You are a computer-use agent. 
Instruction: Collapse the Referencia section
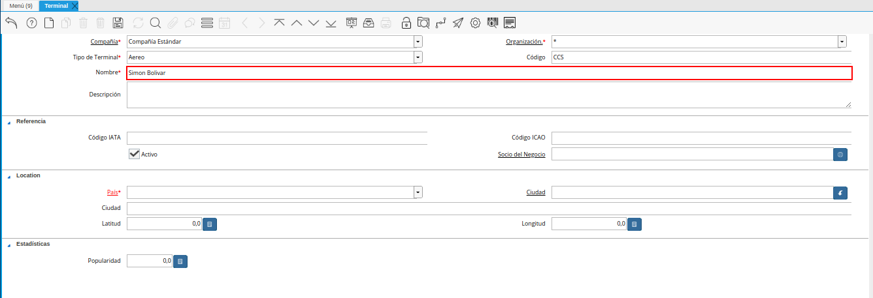click(9, 122)
